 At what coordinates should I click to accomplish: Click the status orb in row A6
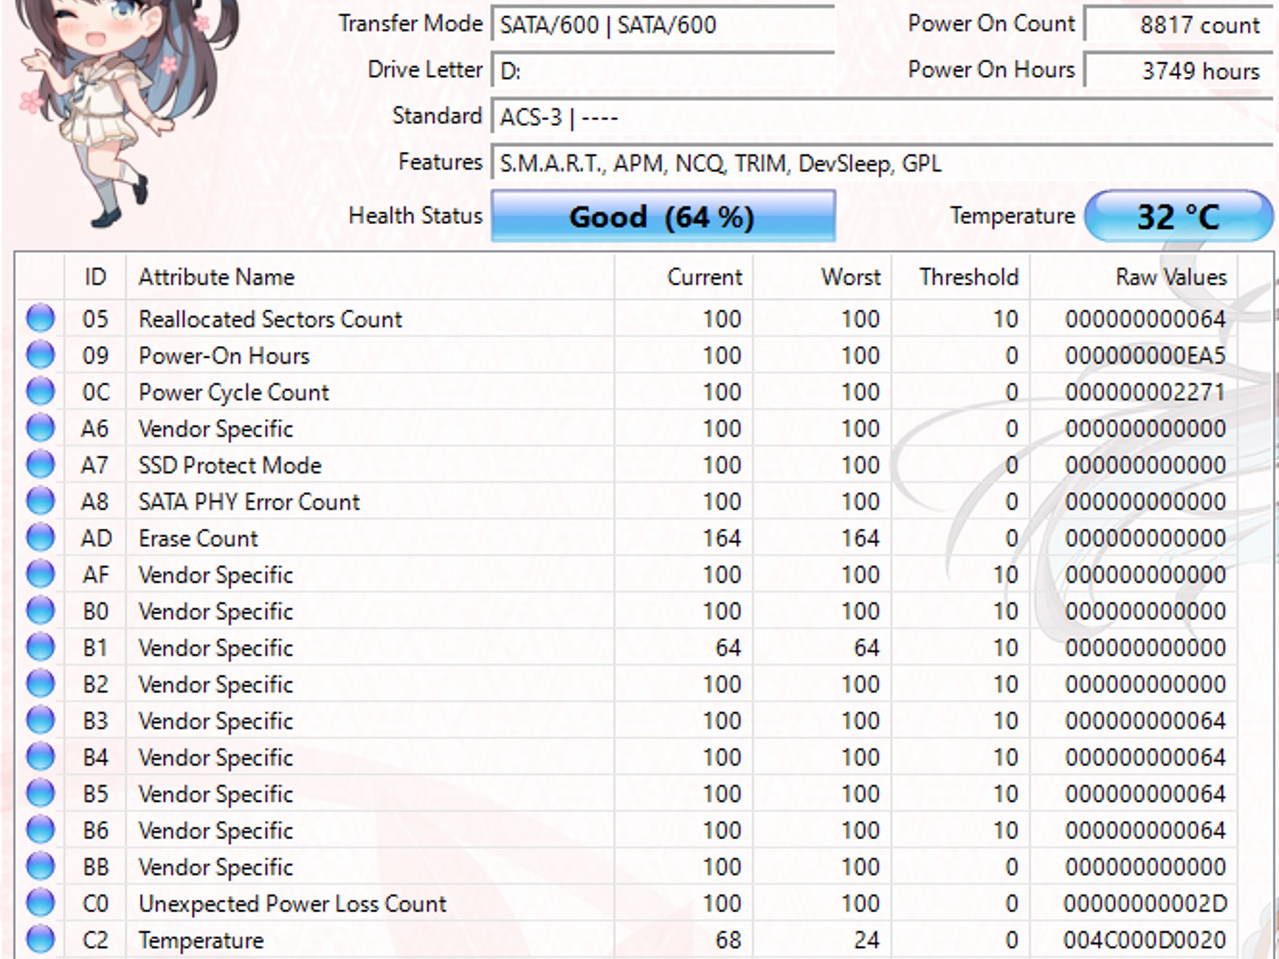pos(41,428)
